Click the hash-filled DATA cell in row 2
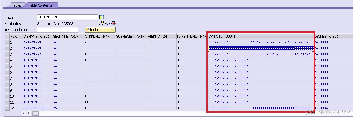This screenshot has width=353, height=117. pos(260,48)
